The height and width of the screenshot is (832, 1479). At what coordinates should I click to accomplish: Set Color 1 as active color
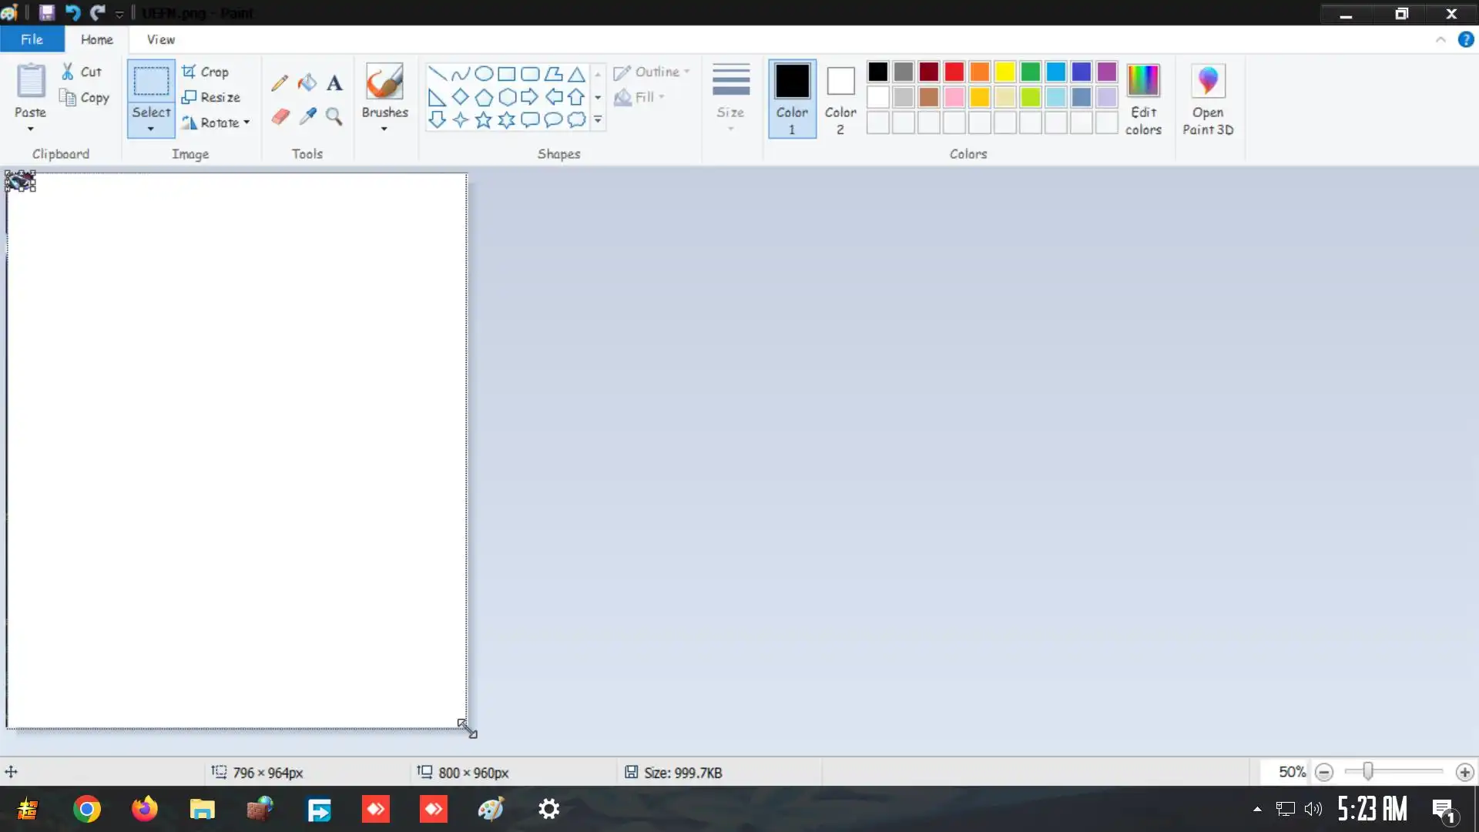coord(792,99)
